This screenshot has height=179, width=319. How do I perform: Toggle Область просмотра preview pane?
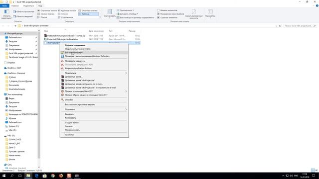point(23,12)
